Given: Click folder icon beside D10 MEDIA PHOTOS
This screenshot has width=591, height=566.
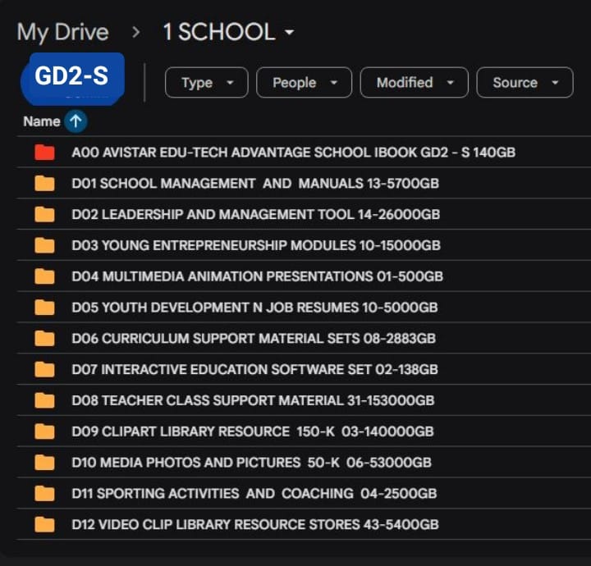Looking at the screenshot, I should point(44,463).
